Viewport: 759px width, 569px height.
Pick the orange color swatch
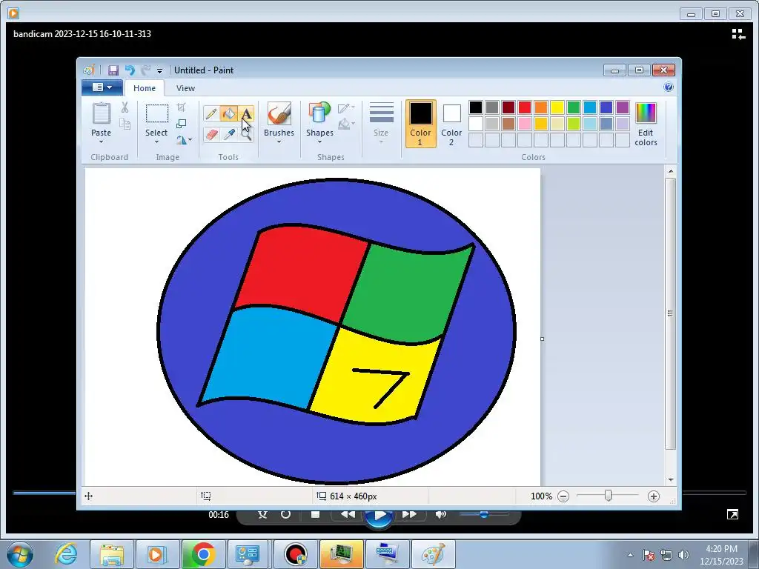point(541,107)
